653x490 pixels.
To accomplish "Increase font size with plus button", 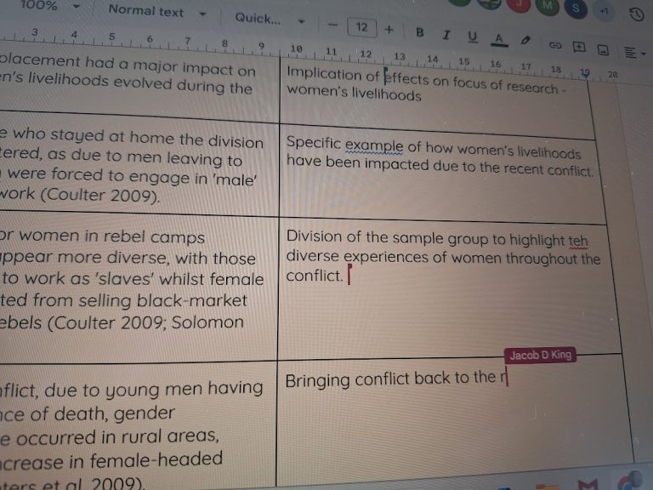I will point(389,30).
